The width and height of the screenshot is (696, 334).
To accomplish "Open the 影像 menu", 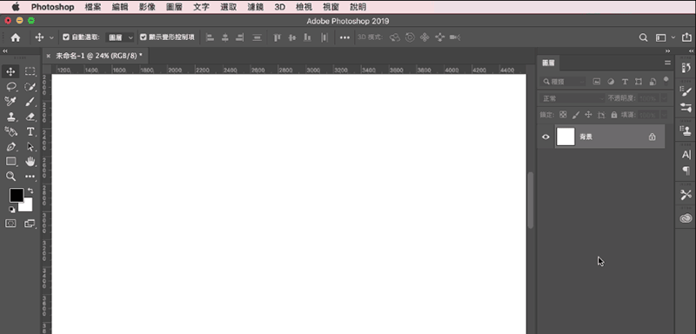I will click(x=147, y=7).
